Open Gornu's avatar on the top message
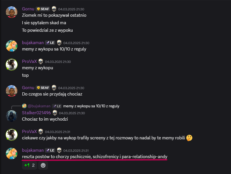This screenshot has width=231, height=174. (x=12, y=12)
